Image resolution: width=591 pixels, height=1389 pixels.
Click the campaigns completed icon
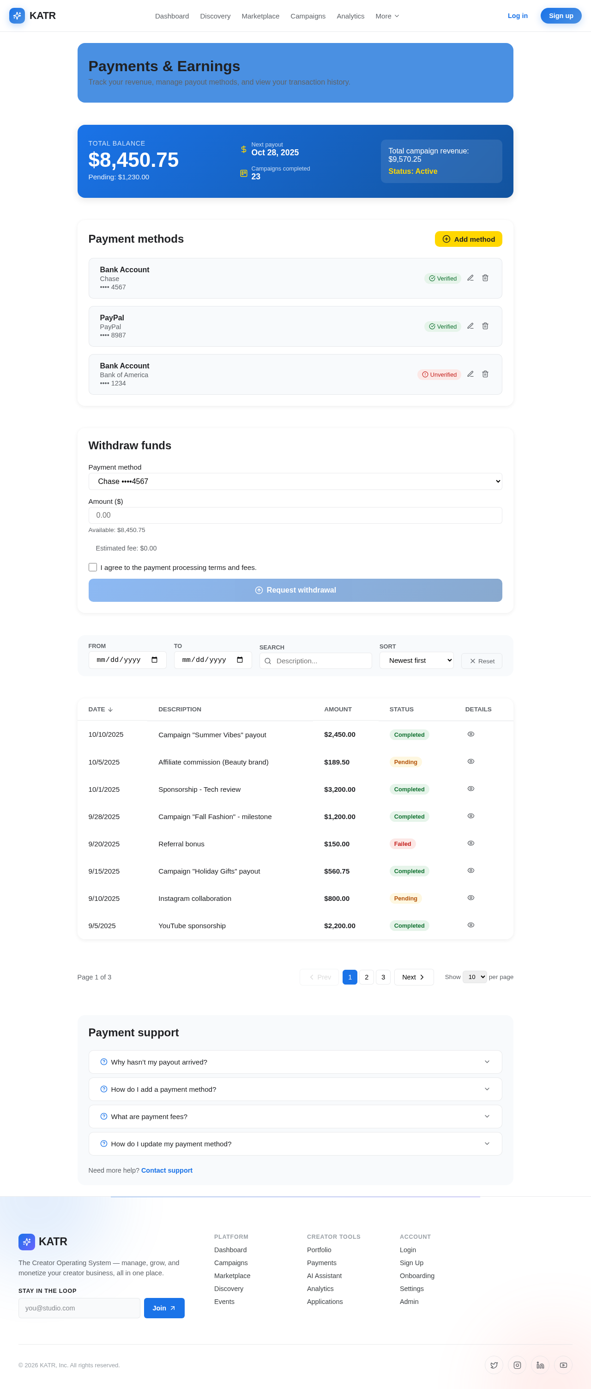click(243, 173)
